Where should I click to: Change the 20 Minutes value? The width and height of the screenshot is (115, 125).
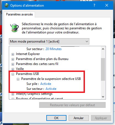54,49
